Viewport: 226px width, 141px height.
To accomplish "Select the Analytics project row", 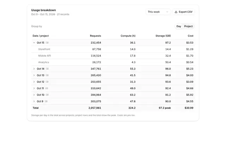I will [x=113, y=62].
